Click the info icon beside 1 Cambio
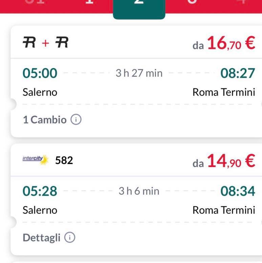The image size is (262, 263). click(76, 119)
